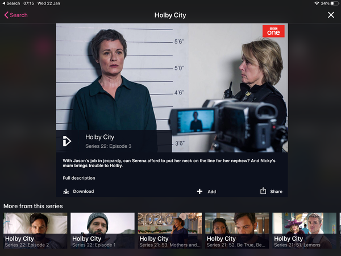The image size is (341, 256).
Task: Click the Download label
Action: pyautogui.click(x=84, y=191)
